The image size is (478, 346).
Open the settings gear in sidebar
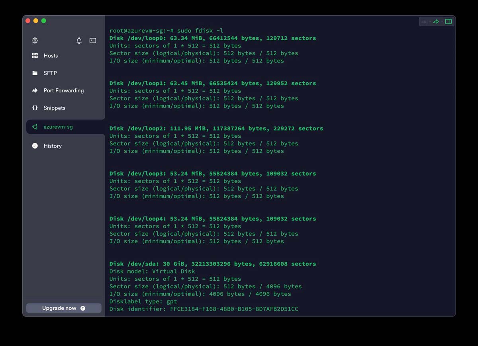[x=35, y=41]
